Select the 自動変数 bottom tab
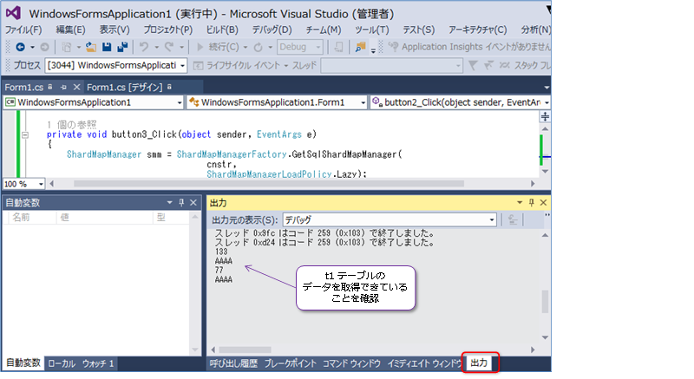The image size is (694, 379). click(x=23, y=363)
